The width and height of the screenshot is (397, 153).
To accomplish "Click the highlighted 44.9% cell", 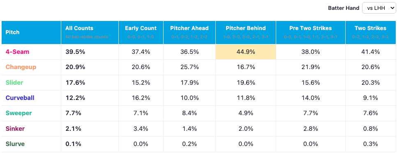I will (246, 52).
